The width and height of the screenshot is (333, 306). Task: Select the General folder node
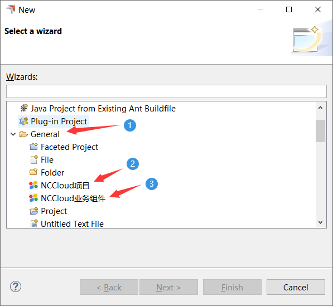pyautogui.click(x=45, y=134)
